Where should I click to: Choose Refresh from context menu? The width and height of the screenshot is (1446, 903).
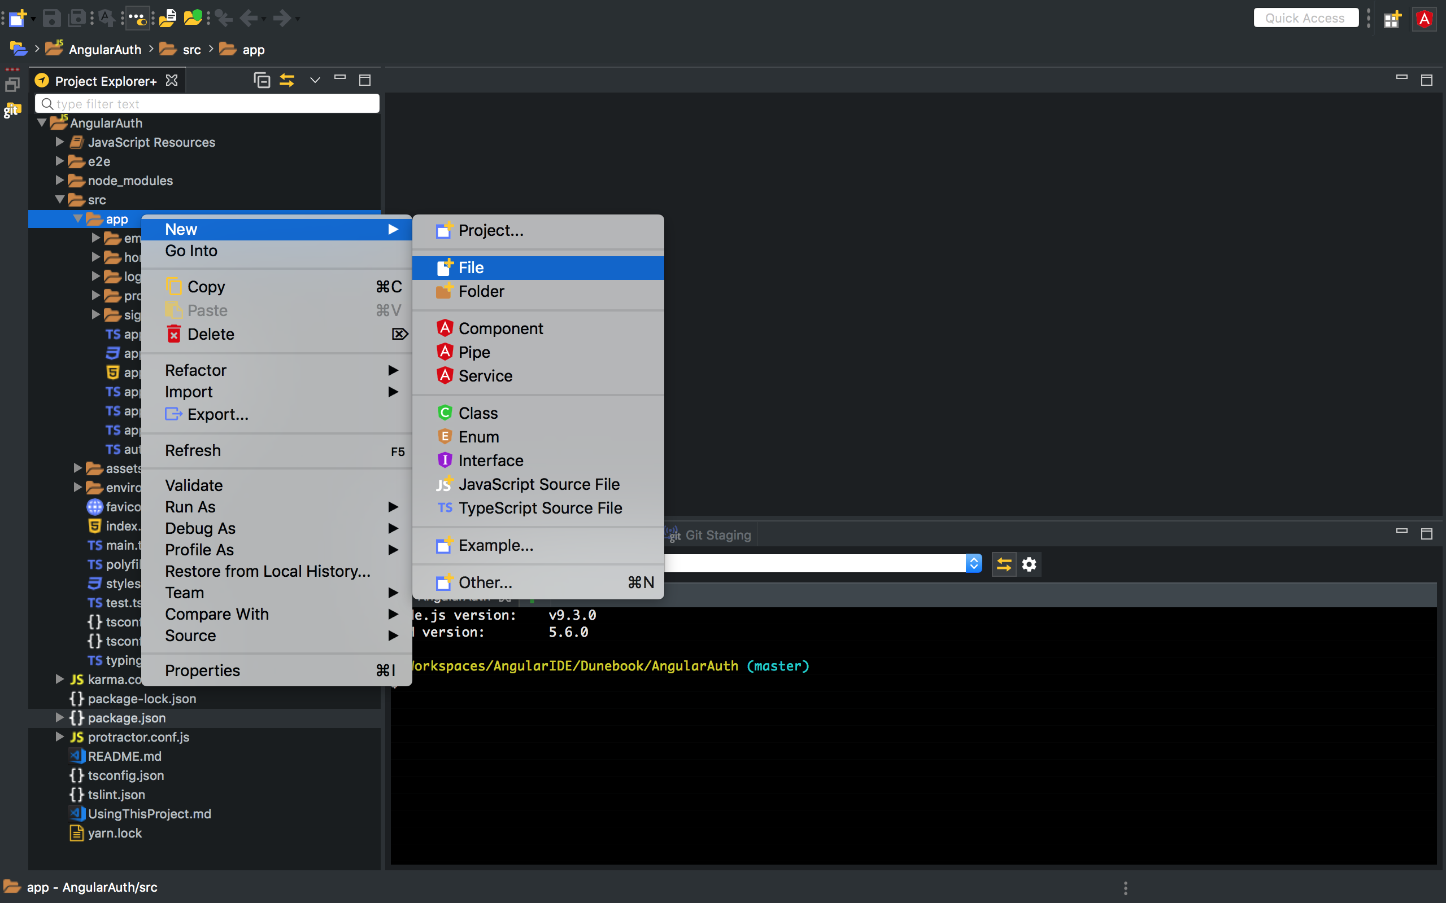[277, 450]
